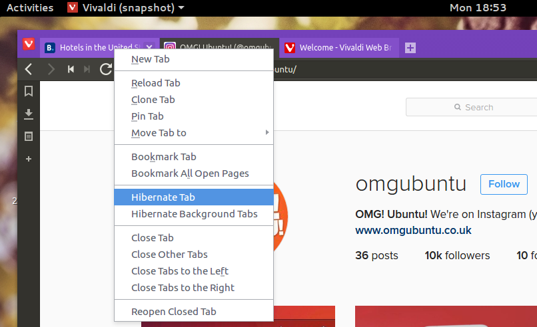Open the Vivaldi main menu icon

coord(29,45)
